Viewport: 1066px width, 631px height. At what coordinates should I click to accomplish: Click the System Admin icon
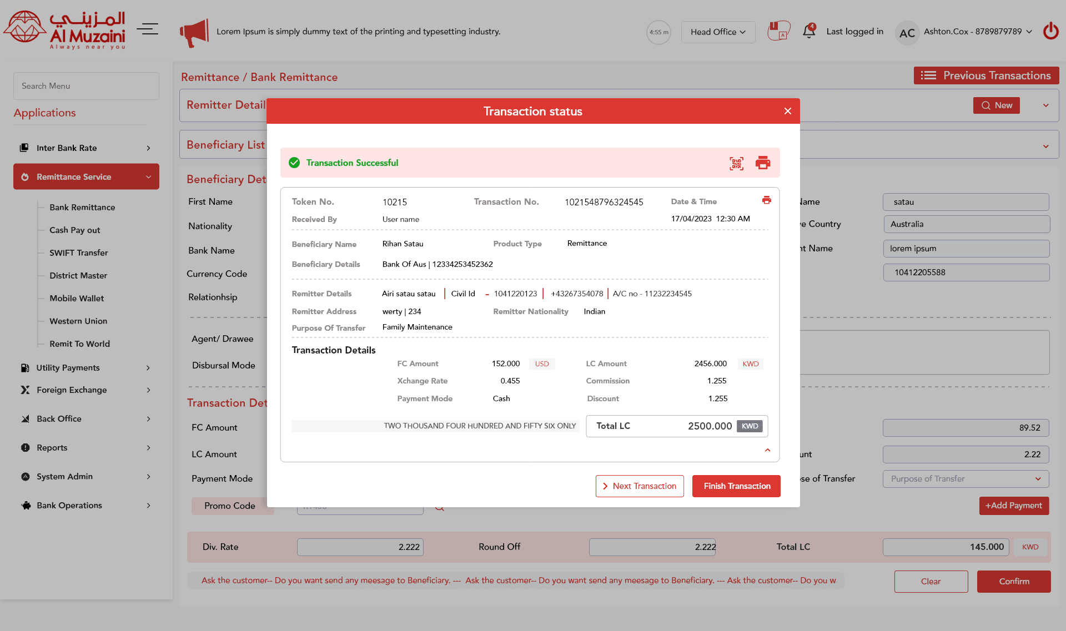(25, 476)
